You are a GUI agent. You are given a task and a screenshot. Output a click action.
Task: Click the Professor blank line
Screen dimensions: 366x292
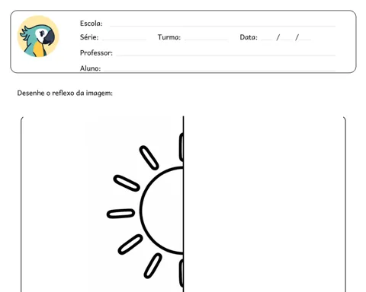click(x=226, y=55)
